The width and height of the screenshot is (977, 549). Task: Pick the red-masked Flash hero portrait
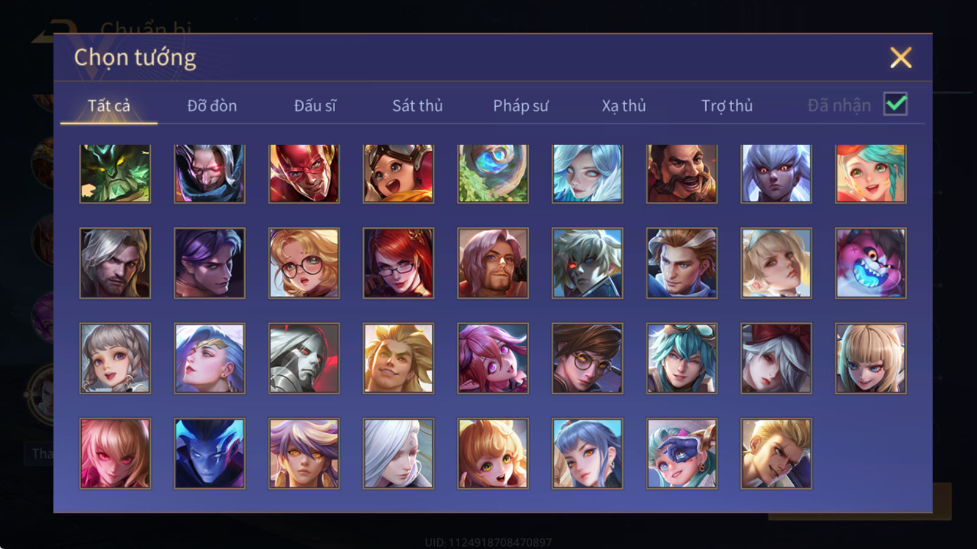(x=304, y=174)
